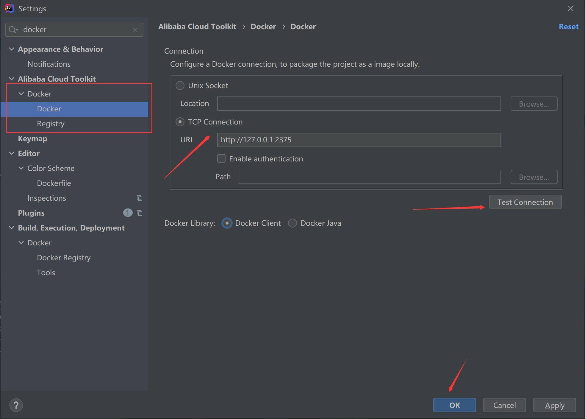The height and width of the screenshot is (419, 585).
Task: Collapse the Editor tree node
Action: point(12,153)
